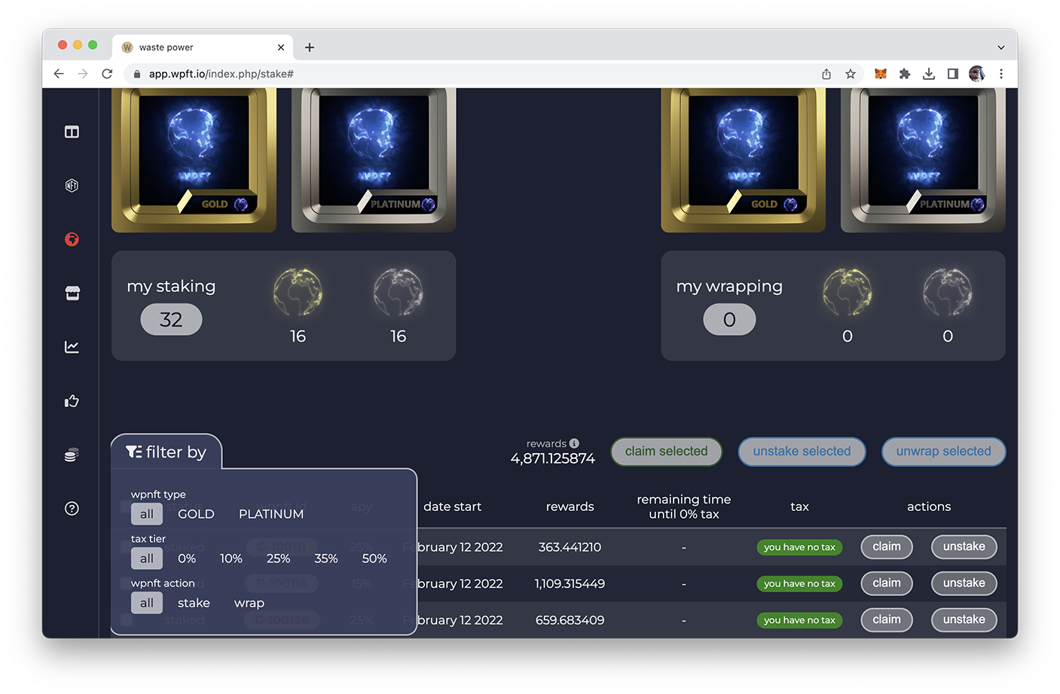Viewport: 1060px width, 694px height.
Task: Click the share page icon in address bar
Action: click(x=826, y=74)
